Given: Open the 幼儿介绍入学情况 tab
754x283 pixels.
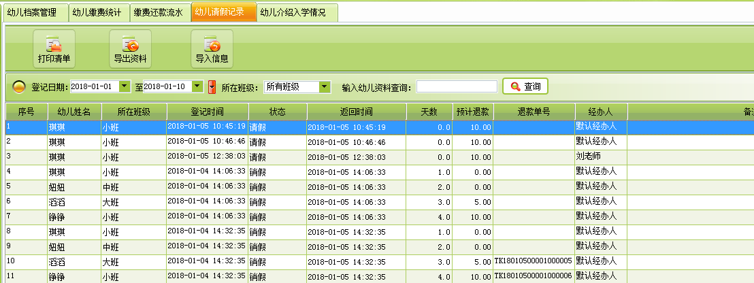Looking at the screenshot, I should [x=297, y=12].
